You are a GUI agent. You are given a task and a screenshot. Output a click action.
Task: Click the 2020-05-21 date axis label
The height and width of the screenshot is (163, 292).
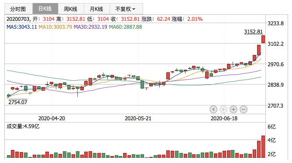(x=138, y=119)
